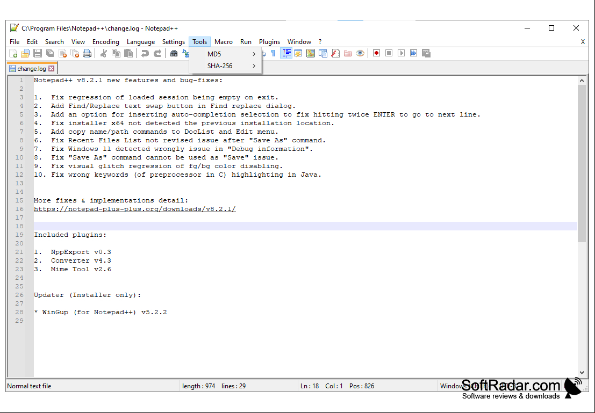
Task: Click the 'Normal text file' status entry
Action: [29, 386]
